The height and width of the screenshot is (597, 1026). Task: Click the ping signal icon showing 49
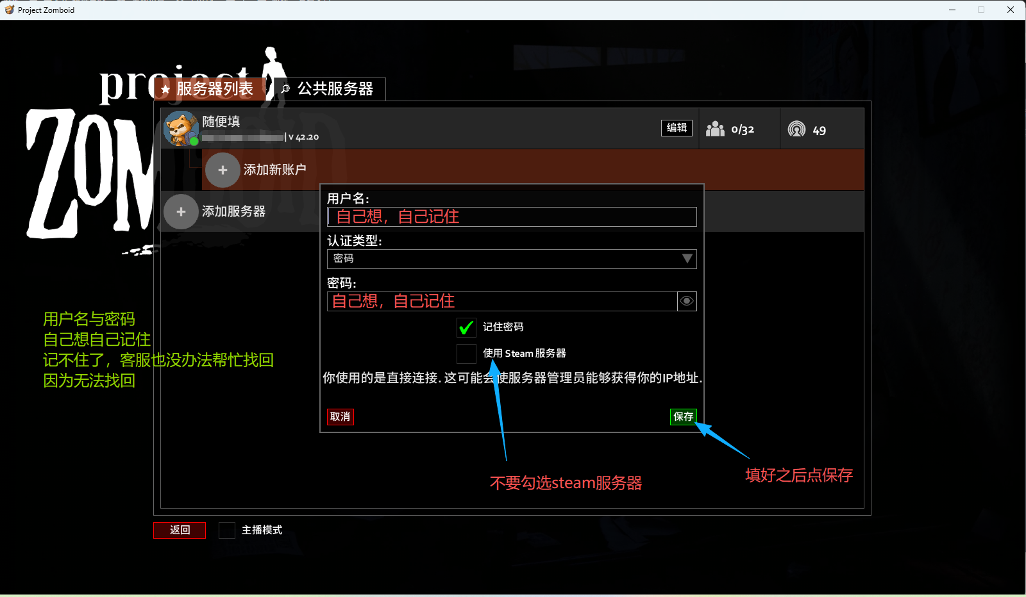[x=796, y=129]
